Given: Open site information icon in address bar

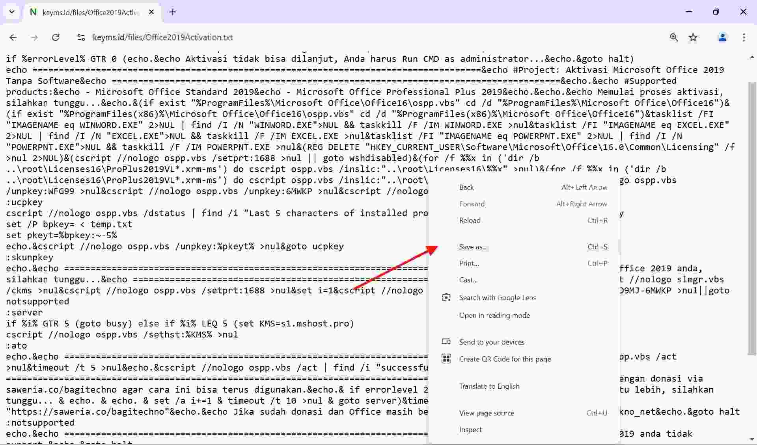Looking at the screenshot, I should 81,37.
